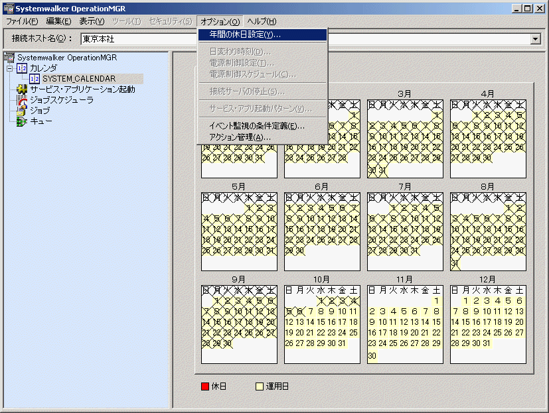The image size is (549, 413).
Task: Choose イベント監視の条件定義(E)... menu entry
Action: click(263, 126)
